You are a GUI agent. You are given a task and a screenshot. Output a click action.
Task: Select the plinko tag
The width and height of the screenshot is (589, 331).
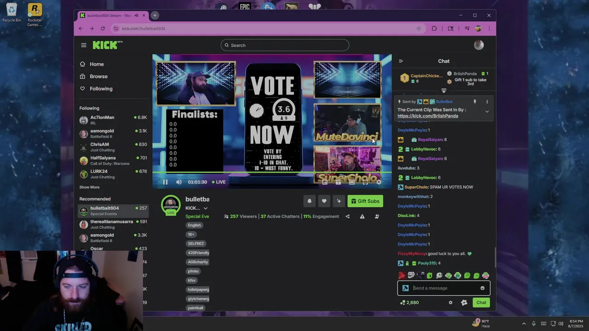(194, 271)
